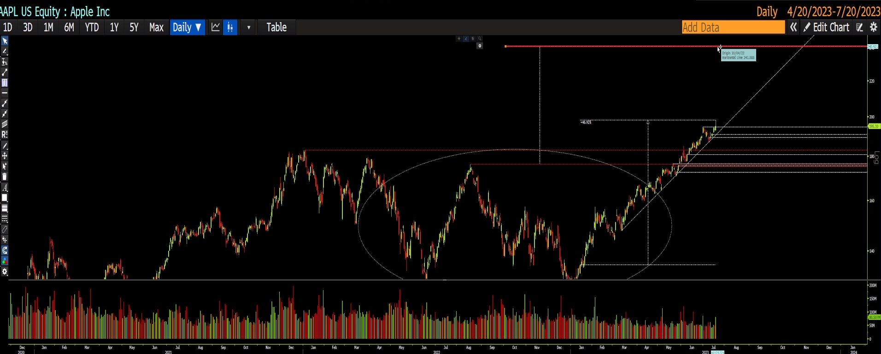Open the color palette circles icon
This screenshot has height=354, width=881.
[x=5, y=261]
